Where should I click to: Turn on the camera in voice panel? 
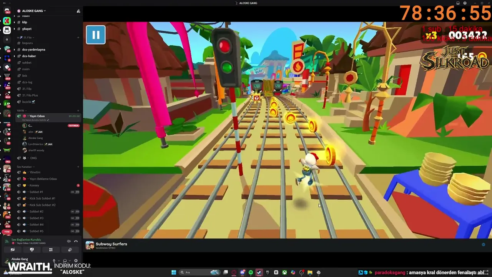[x=13, y=250]
